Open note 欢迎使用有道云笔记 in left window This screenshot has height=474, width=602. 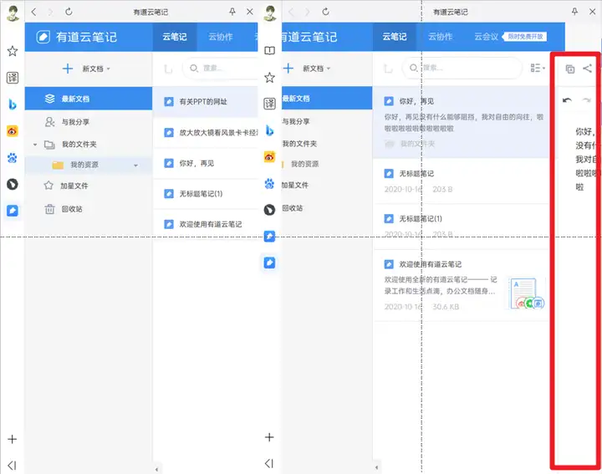point(206,224)
